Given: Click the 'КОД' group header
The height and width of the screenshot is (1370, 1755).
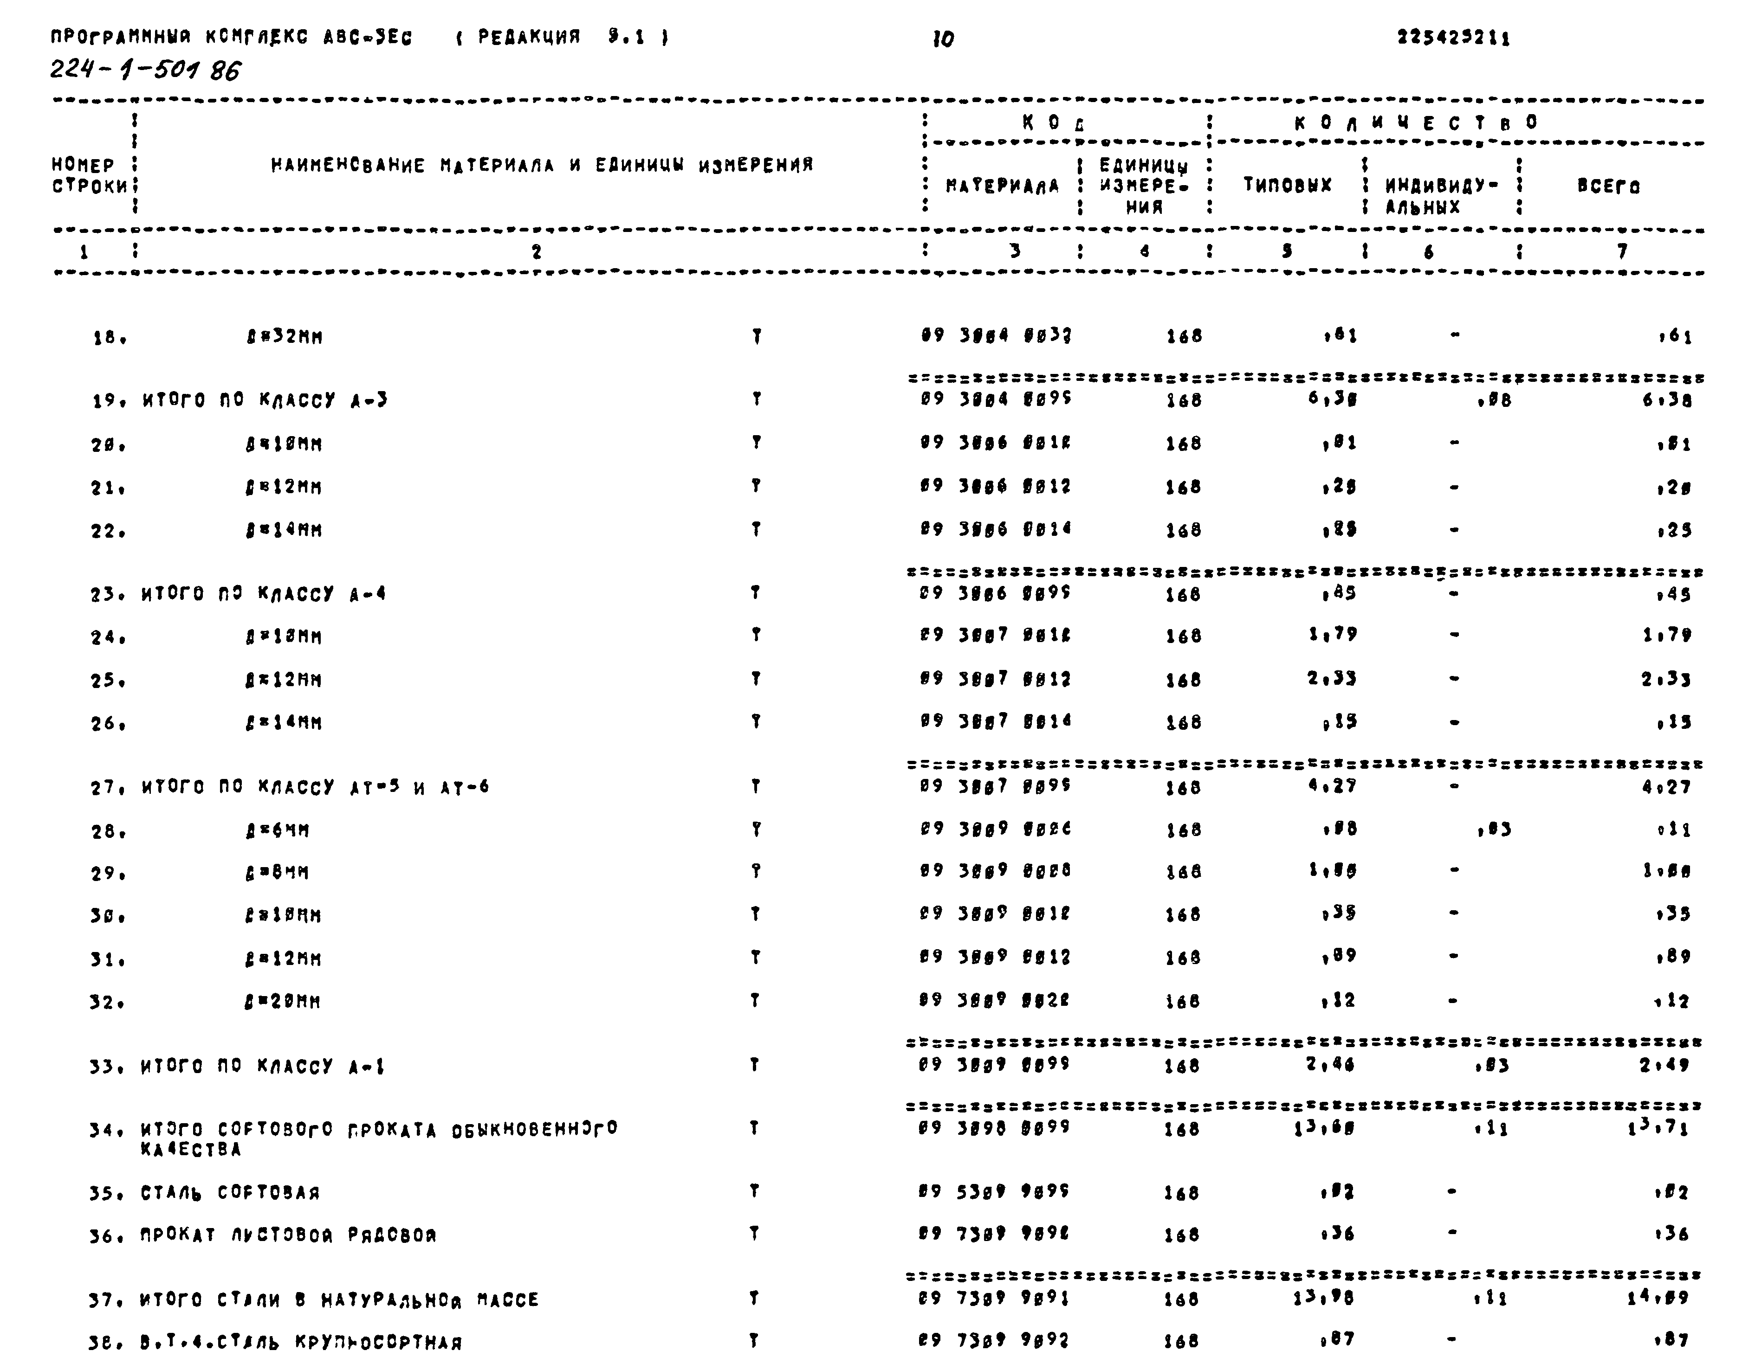Looking at the screenshot, I should pyautogui.click(x=1054, y=123).
